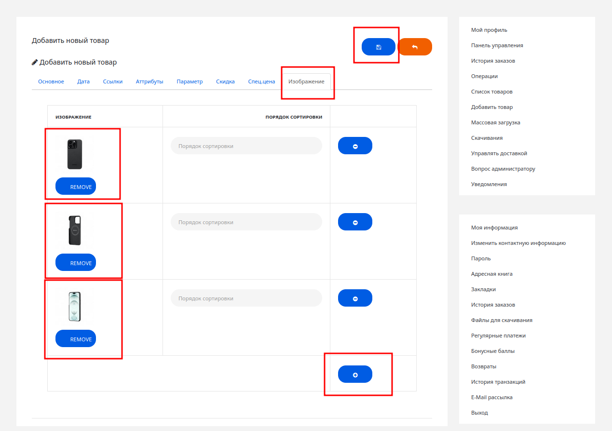
Task: Open the Атрибуты tab
Action: click(150, 81)
